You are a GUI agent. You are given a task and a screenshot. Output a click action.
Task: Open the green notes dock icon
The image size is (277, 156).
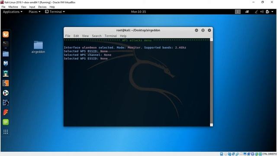pos(6,122)
